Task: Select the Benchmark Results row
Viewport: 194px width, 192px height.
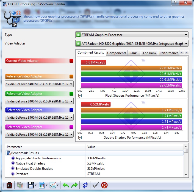Action: coord(95,153)
